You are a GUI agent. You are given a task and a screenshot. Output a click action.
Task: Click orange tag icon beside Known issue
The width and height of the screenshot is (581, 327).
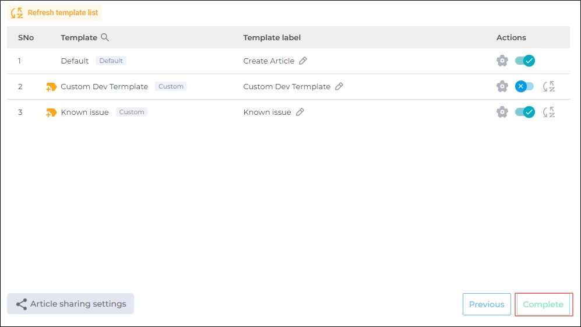[x=51, y=112]
